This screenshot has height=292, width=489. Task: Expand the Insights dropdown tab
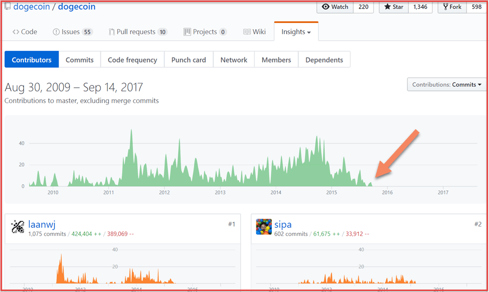[x=296, y=32]
